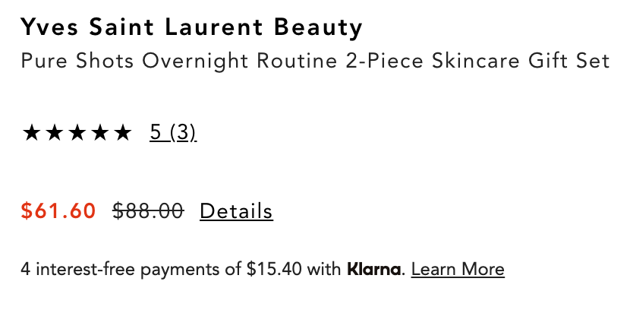Click the $15.40 installment amount

[x=274, y=269]
